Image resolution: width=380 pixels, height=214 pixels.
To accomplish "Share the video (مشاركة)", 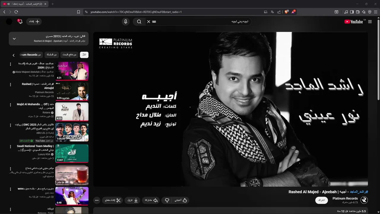I will click(151, 200).
